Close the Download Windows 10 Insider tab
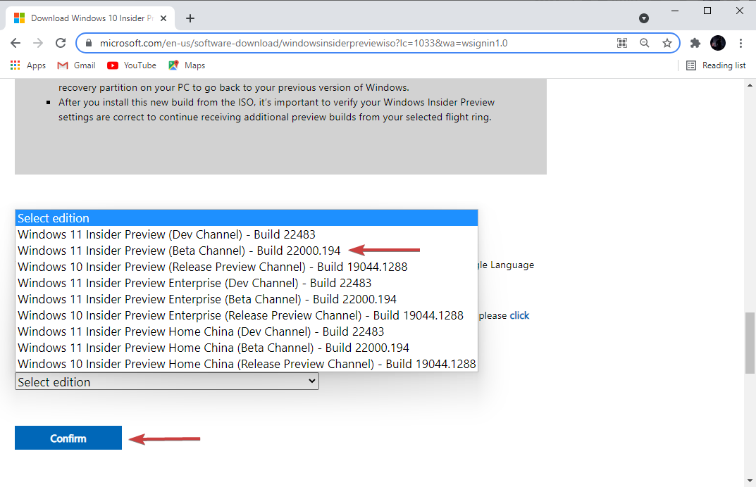The height and width of the screenshot is (487, 756). [163, 18]
